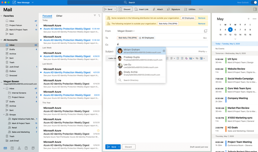Pop out the message into new window

pyautogui.click(x=206, y=31)
